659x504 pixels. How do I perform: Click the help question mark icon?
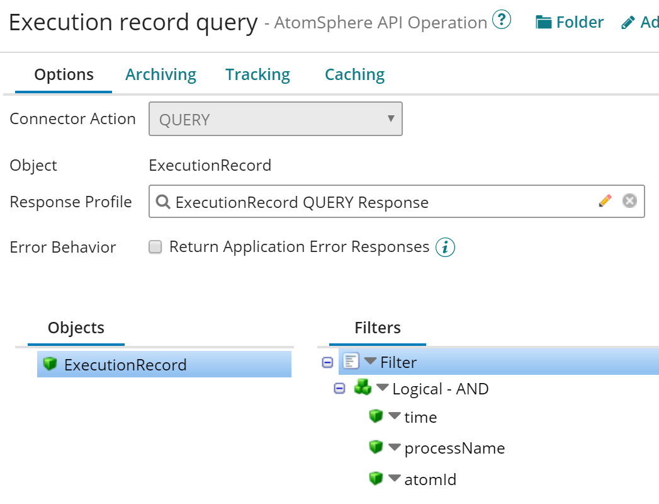pyautogui.click(x=502, y=21)
